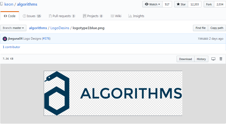Click the repository book icon beside keon
Image resolution: width=226 pixels, height=126 pixels.
click(x=2, y=4)
